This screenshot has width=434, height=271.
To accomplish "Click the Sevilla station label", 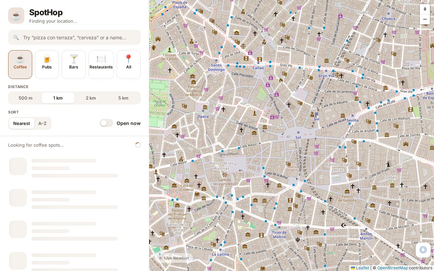I will 353,120.
